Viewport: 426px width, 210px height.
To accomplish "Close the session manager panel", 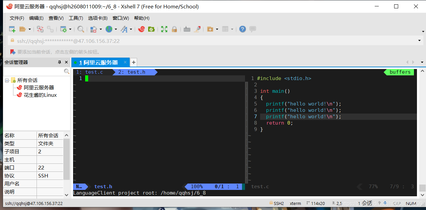I will [x=66, y=62].
